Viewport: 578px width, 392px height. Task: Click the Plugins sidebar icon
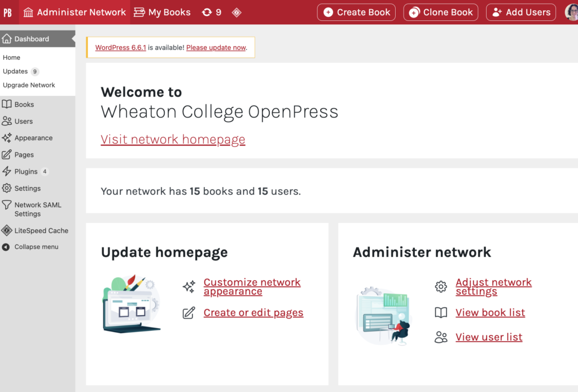(x=7, y=171)
